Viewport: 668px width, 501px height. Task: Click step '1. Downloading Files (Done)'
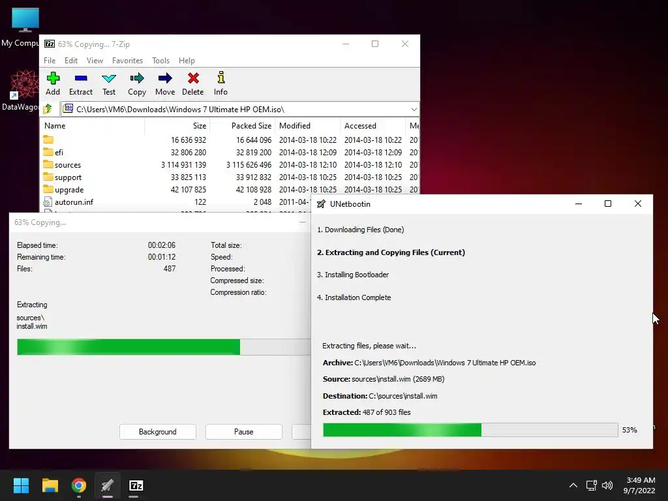(x=360, y=230)
